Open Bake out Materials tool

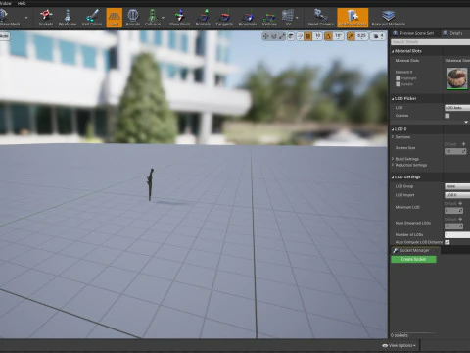[x=389, y=18]
